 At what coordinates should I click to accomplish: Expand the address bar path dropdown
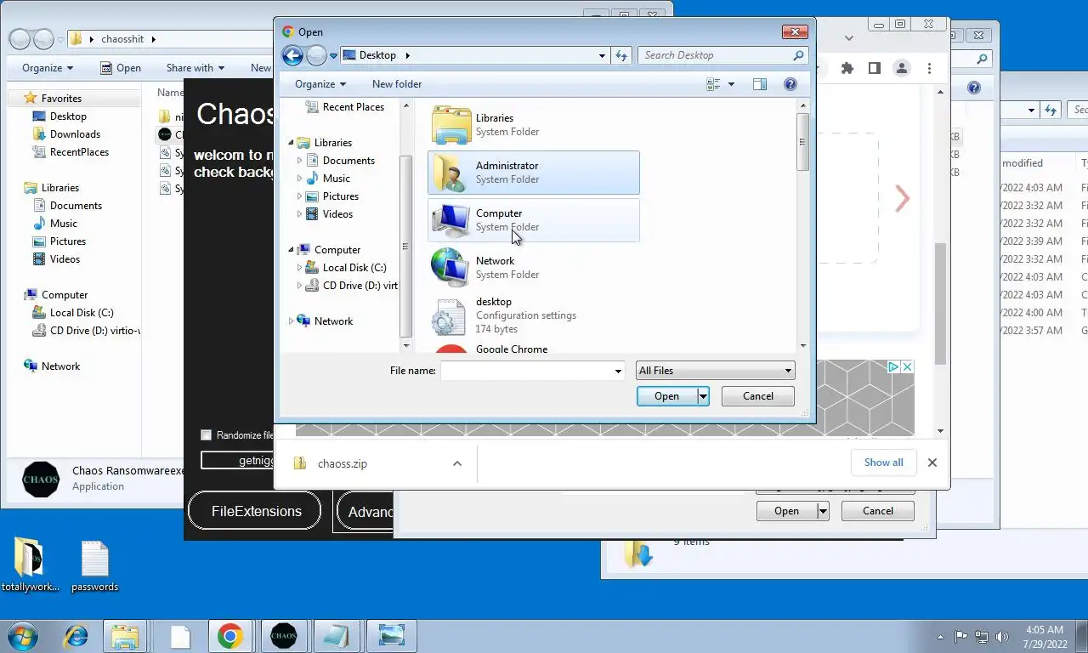click(x=602, y=55)
